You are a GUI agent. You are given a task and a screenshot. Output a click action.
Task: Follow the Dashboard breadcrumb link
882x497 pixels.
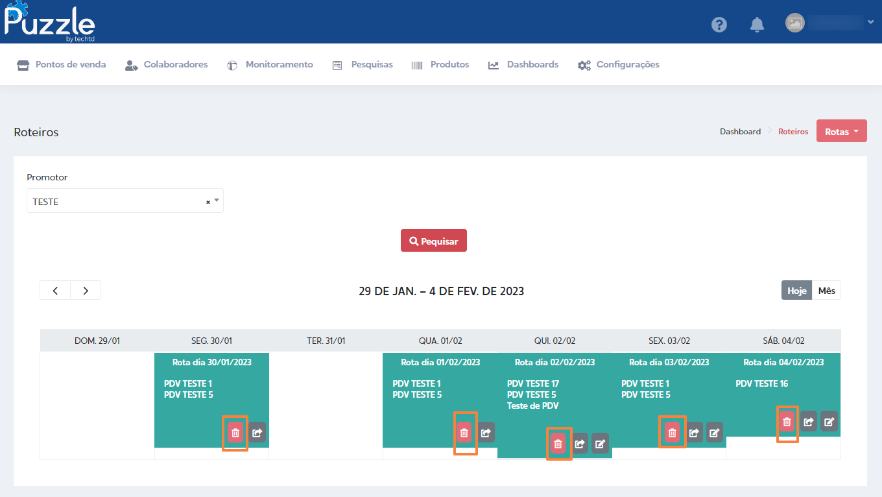[740, 132]
